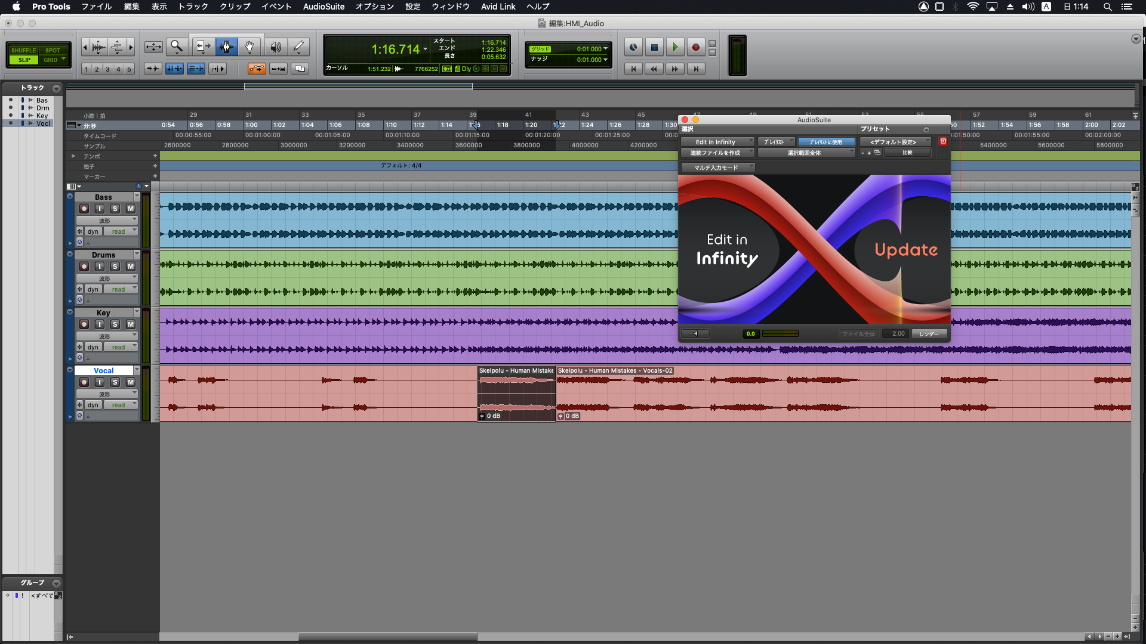Open the Edit in Infinity plugin selector dropdown

click(718, 142)
